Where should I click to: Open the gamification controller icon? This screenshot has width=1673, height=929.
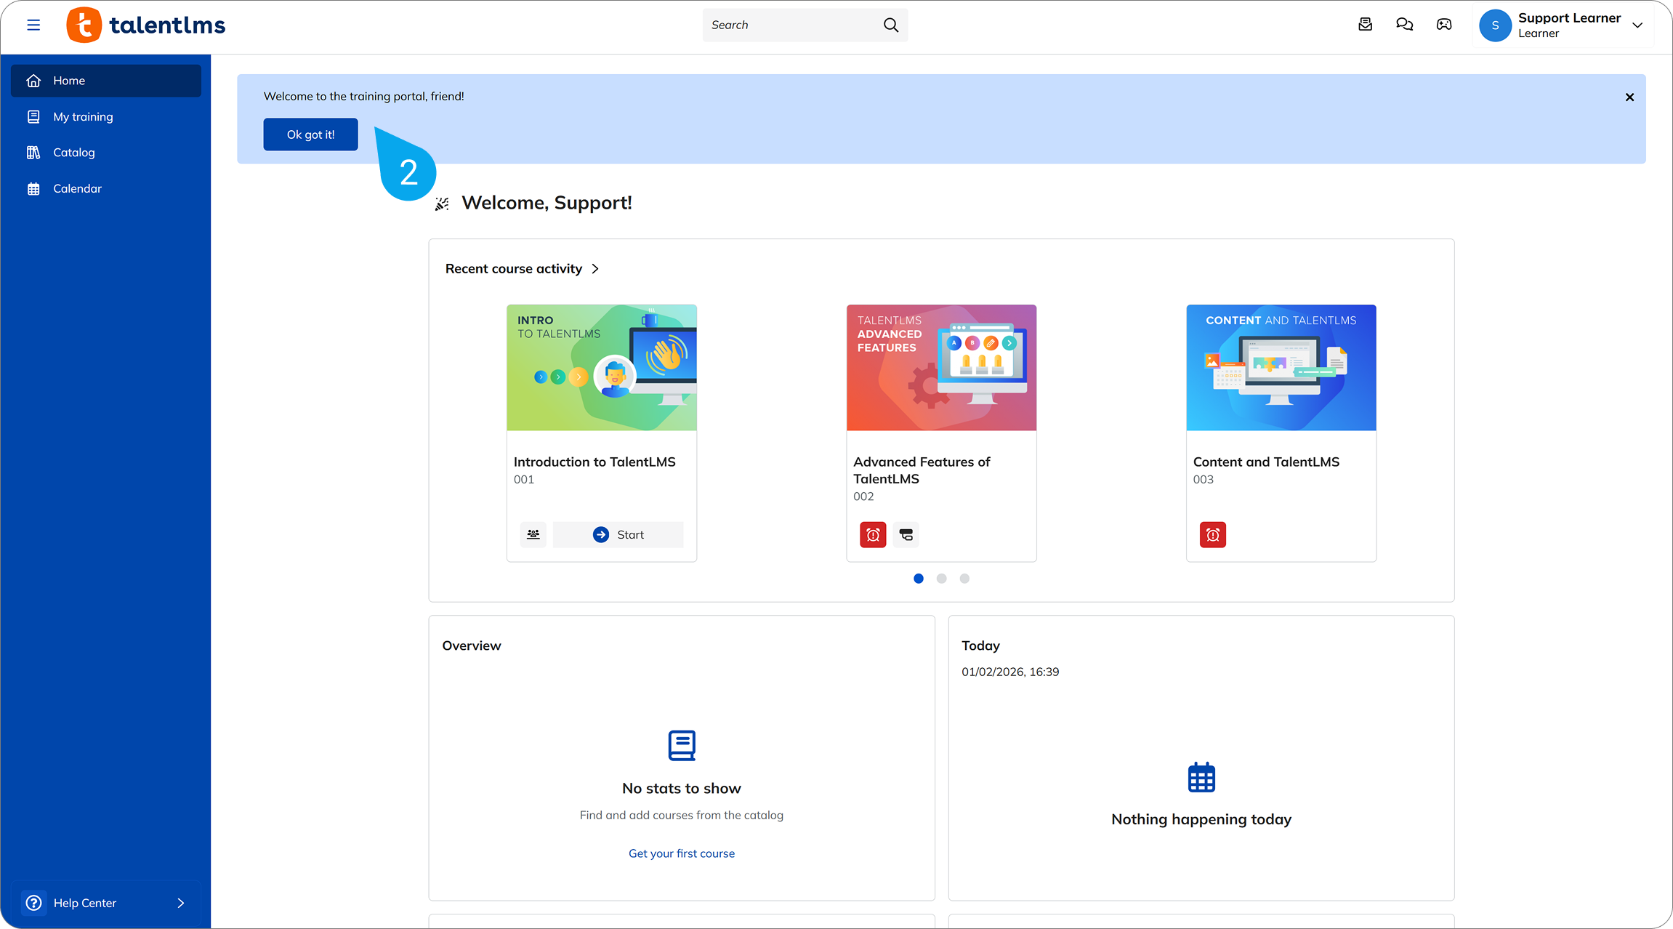1443,25
